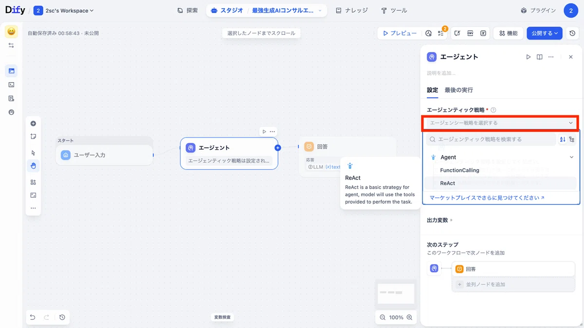Open the ENV environment variables icon
Image resolution: width=584 pixels, height=328 pixels.
[470, 33]
